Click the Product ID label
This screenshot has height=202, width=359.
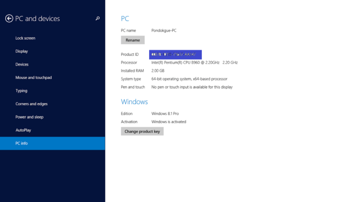click(130, 55)
